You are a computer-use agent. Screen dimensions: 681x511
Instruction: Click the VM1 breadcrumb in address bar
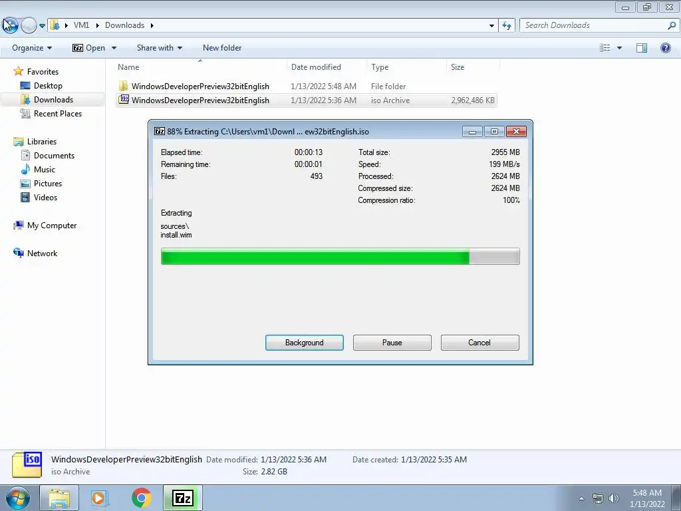(81, 25)
